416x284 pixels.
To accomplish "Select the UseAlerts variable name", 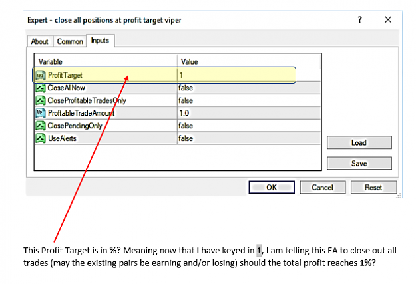I will [x=62, y=138].
